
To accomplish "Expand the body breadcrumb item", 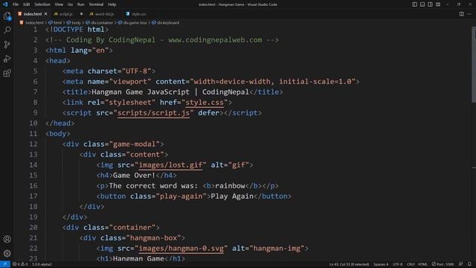I will pos(74,22).
